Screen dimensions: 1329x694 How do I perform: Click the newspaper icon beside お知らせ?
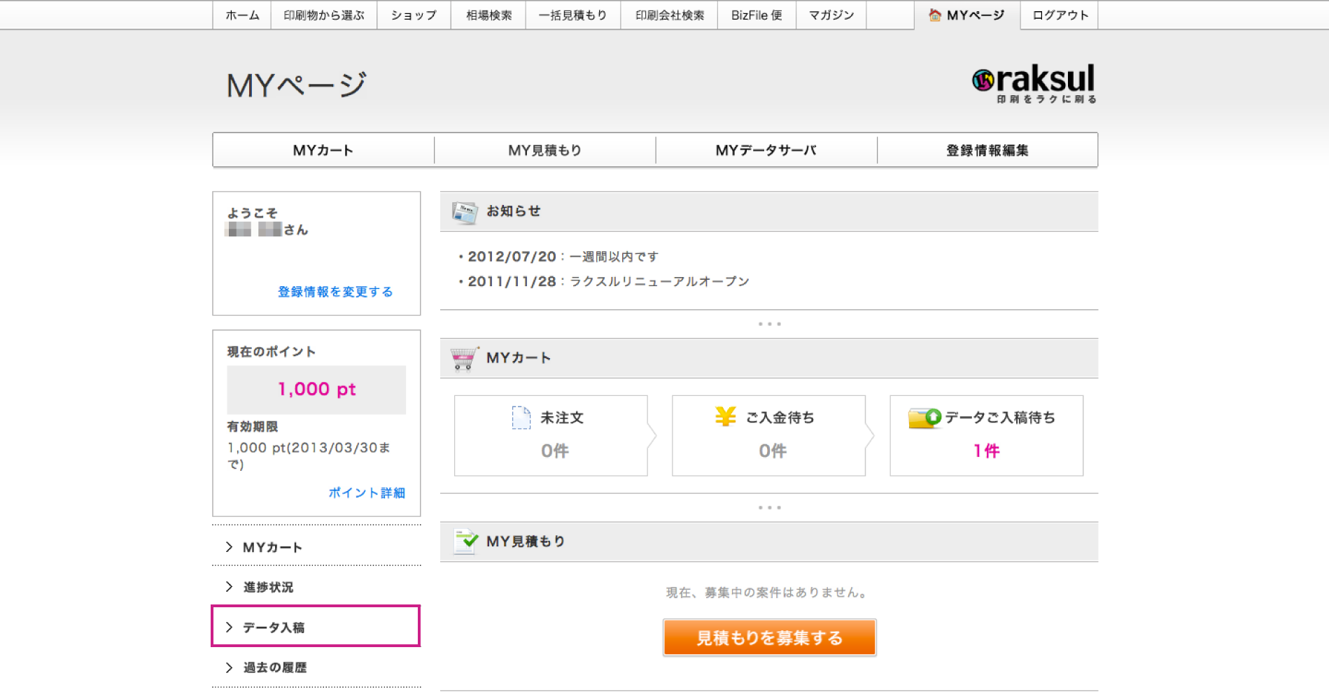coord(464,212)
